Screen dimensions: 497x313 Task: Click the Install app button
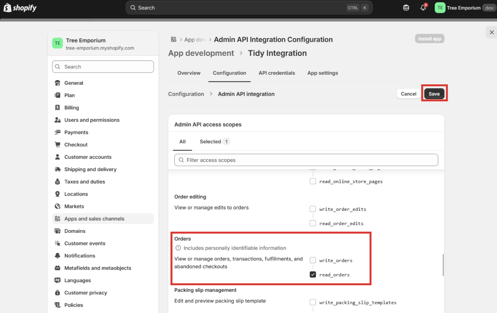pos(429,39)
